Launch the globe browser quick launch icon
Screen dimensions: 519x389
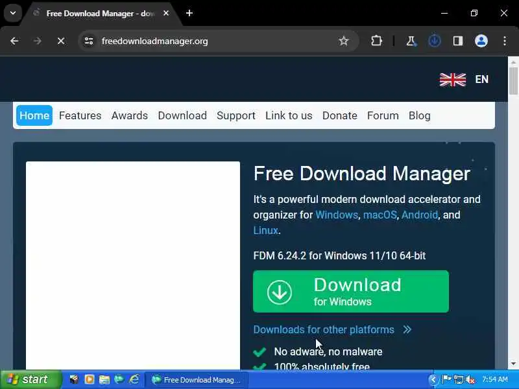click(119, 379)
